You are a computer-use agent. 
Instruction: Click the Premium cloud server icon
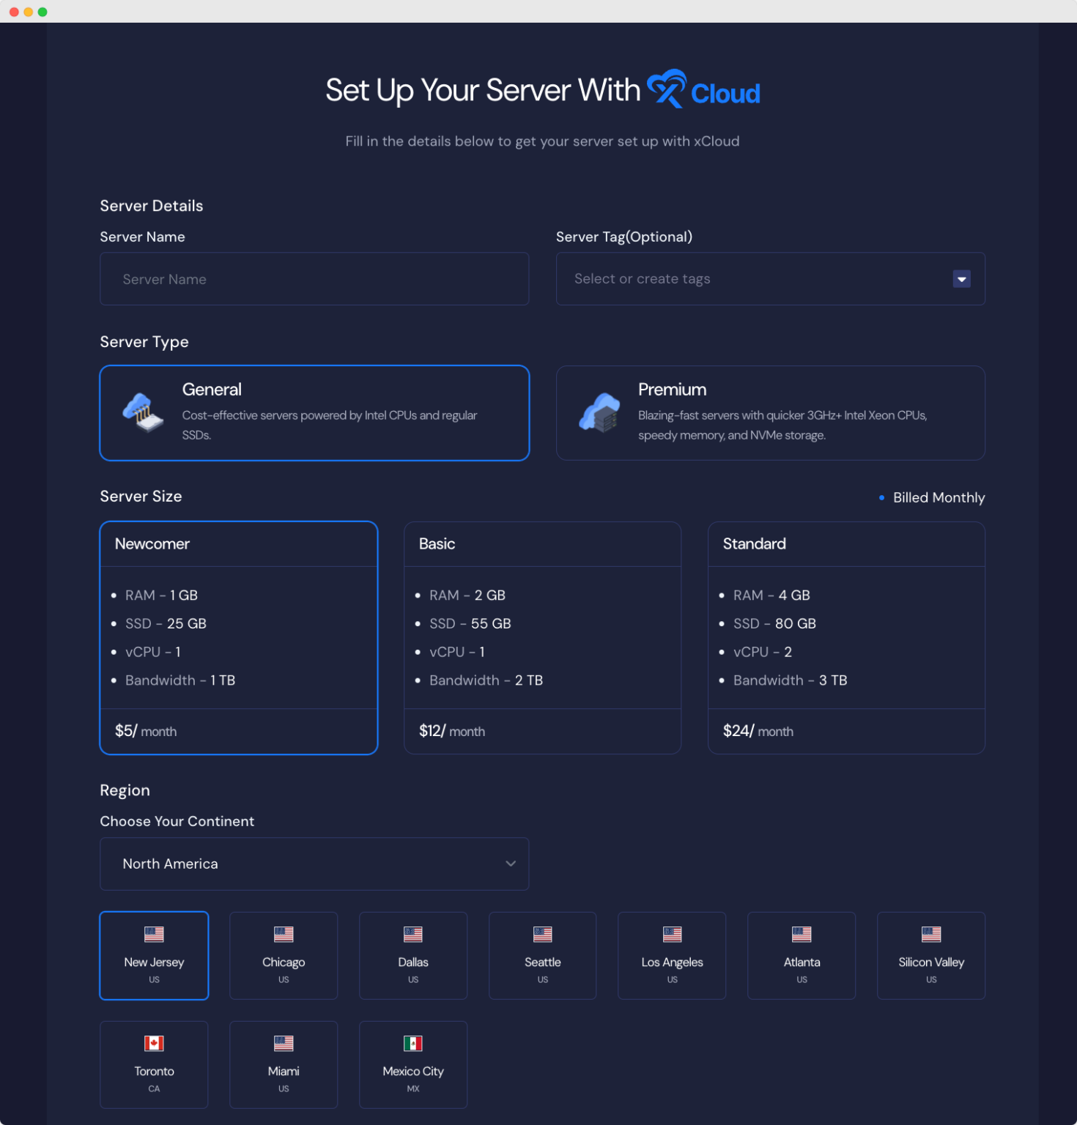coord(601,412)
